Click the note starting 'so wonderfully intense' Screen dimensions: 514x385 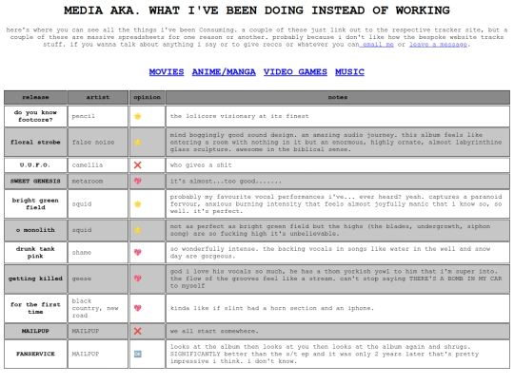coord(330,253)
